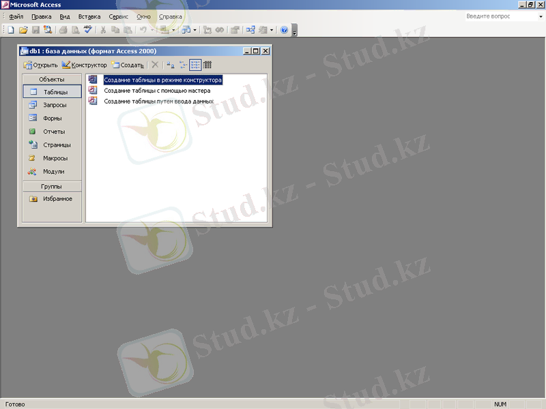The height and width of the screenshot is (409, 546).
Task: Click the Print Preview toolbar icon
Action: 75,30
